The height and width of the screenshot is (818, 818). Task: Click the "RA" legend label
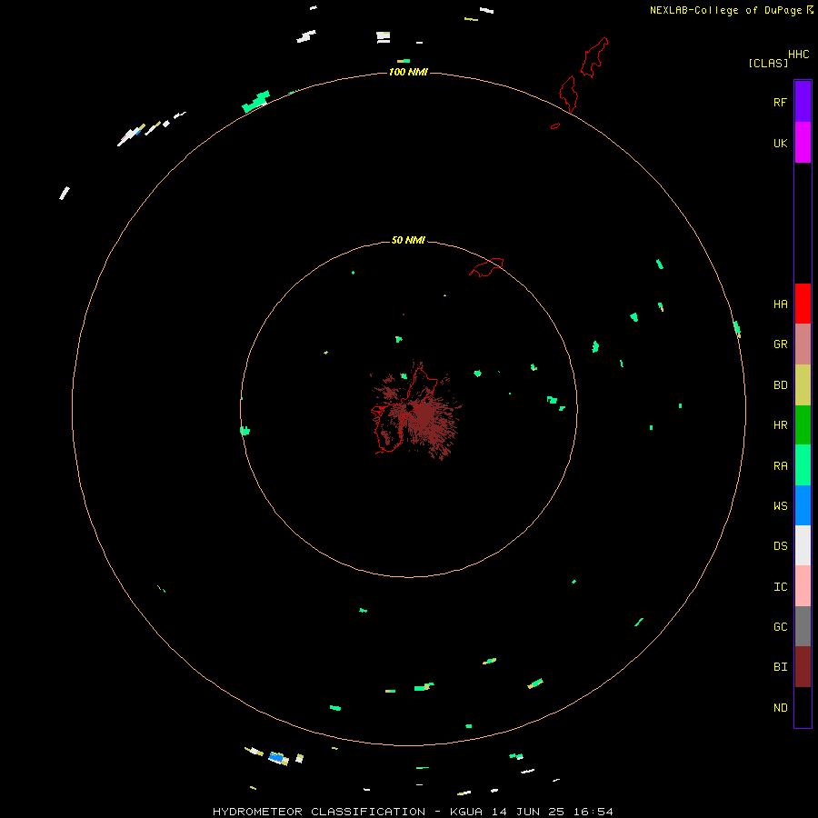(x=780, y=466)
